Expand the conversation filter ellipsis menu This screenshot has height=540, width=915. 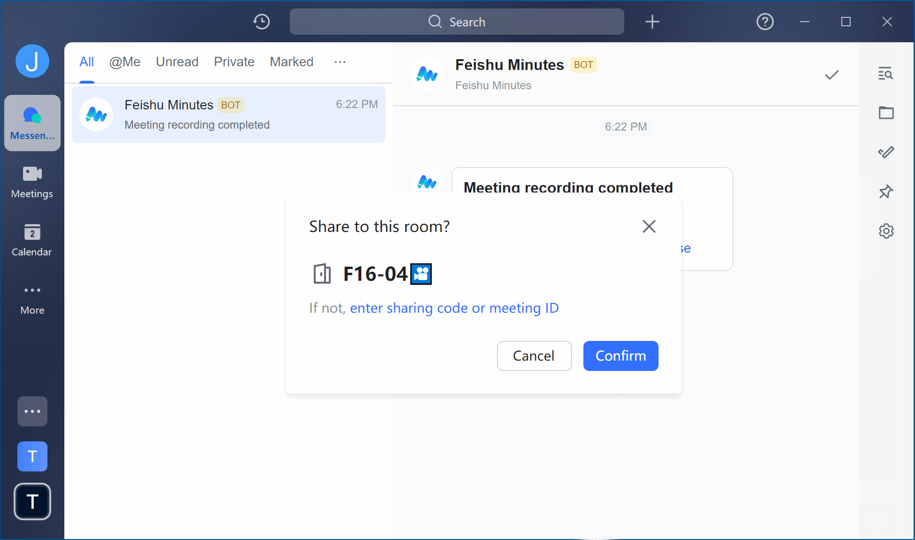coord(340,62)
